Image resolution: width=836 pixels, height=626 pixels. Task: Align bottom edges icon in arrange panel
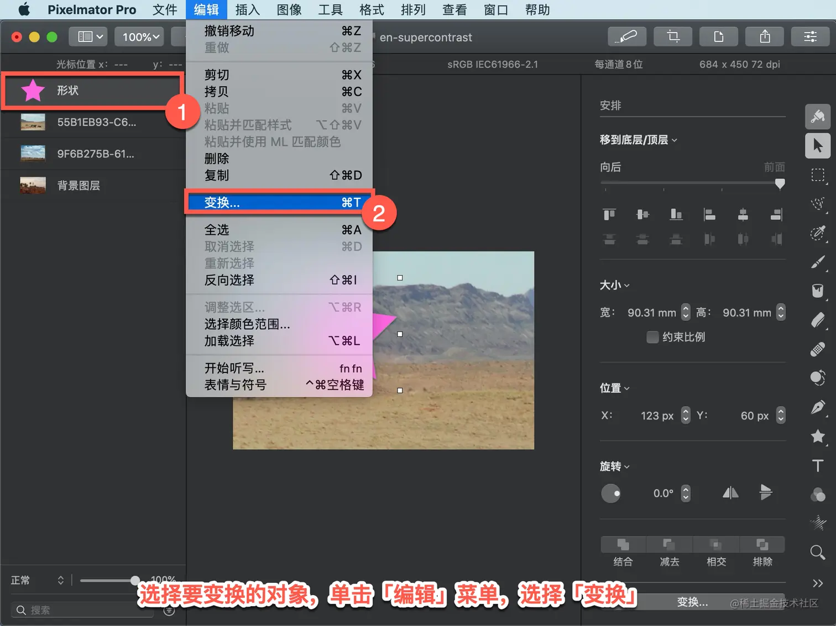[676, 214]
